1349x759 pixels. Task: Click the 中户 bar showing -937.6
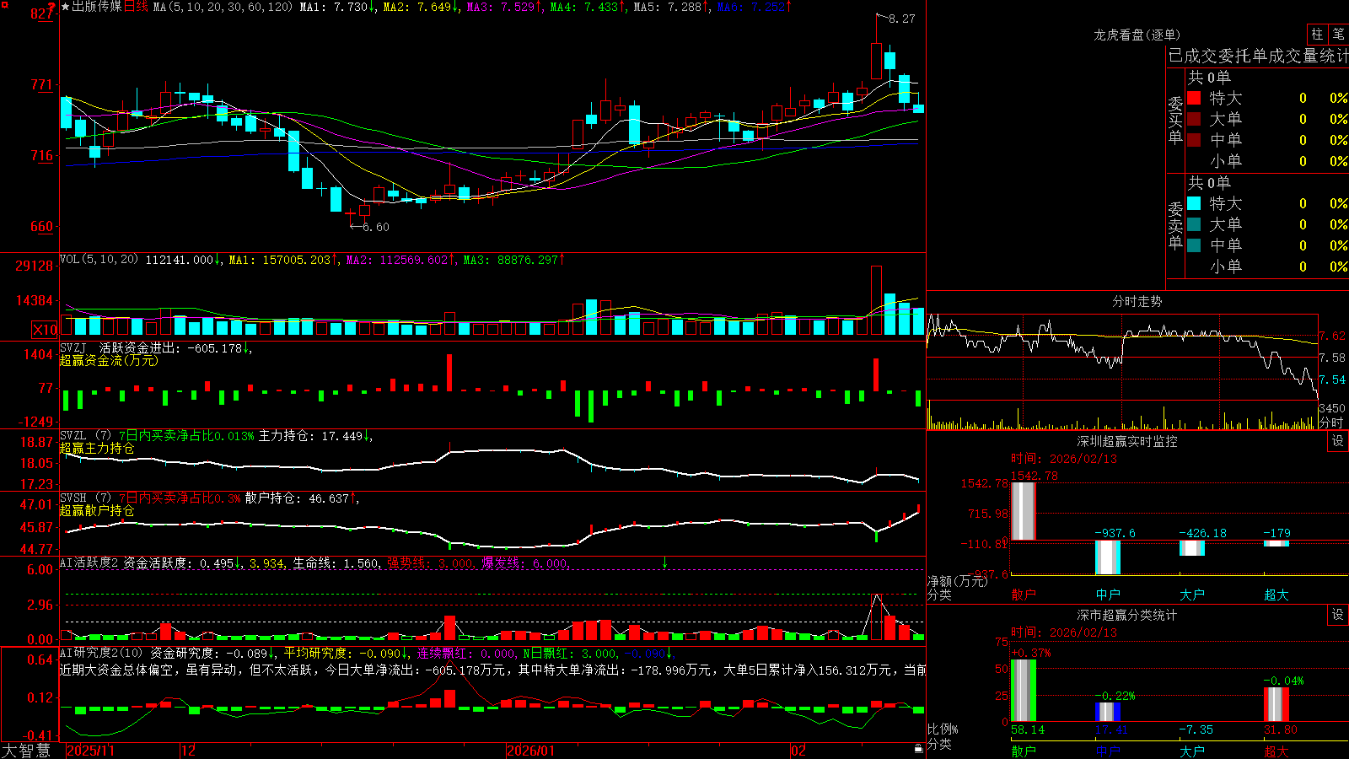coord(1108,557)
